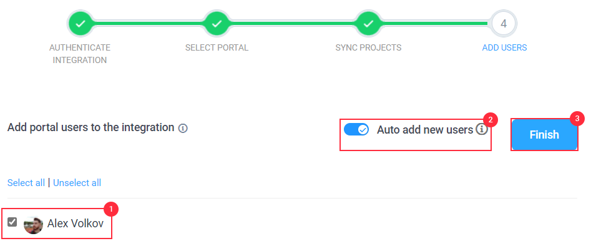Click red annotation badge number 2
The width and height of the screenshot is (591, 246).
pyautogui.click(x=491, y=120)
